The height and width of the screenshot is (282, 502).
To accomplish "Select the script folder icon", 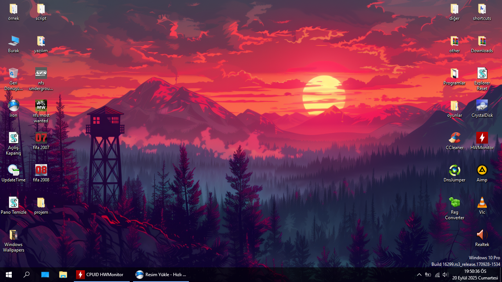I will pos(41,9).
